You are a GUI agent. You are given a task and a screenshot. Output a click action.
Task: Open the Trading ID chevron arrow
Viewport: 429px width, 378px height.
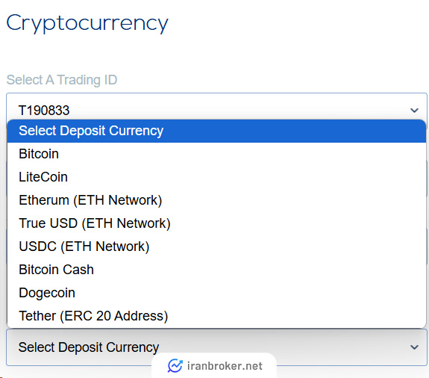pyautogui.click(x=414, y=111)
